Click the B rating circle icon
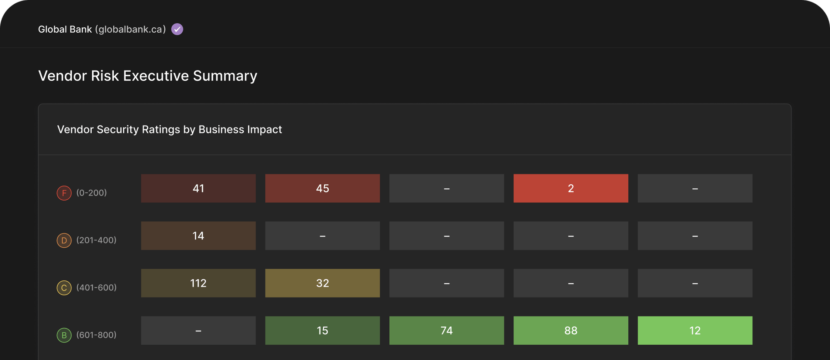830x360 pixels. point(64,335)
